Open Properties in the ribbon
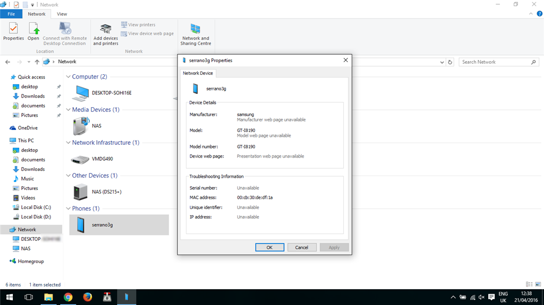544x305 pixels. tap(13, 31)
